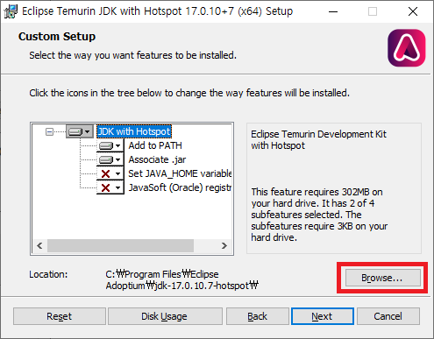The height and width of the screenshot is (339, 434).
Task: Collapse the JDK with Hotspot tree node
Action: [49, 132]
